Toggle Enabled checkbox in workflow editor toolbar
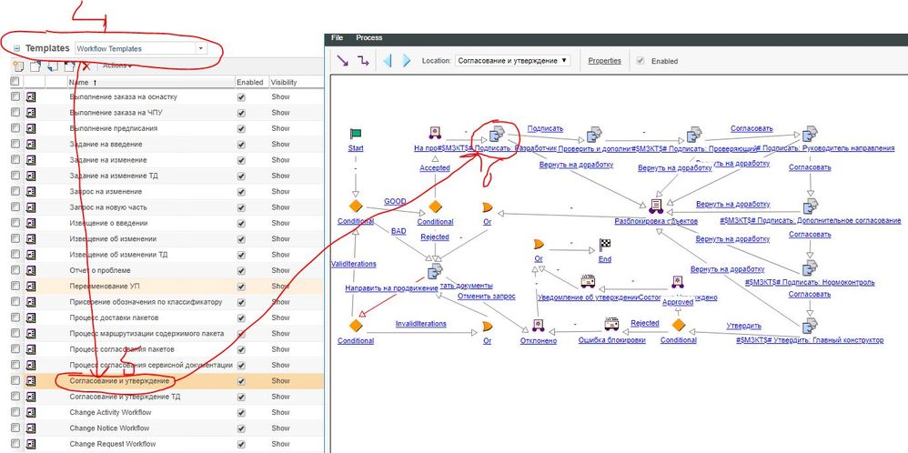The image size is (908, 453). click(x=640, y=61)
